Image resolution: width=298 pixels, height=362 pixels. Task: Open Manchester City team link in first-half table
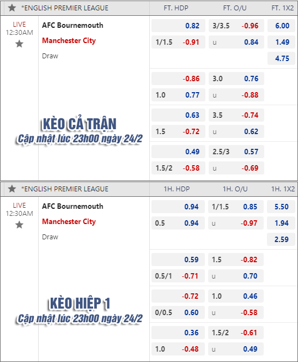click(x=69, y=222)
